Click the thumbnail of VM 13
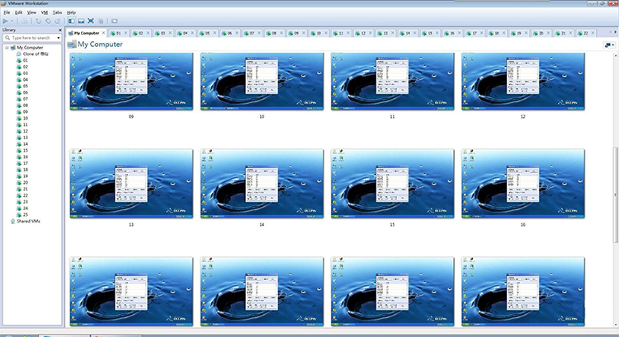The width and height of the screenshot is (619, 337). click(131, 184)
